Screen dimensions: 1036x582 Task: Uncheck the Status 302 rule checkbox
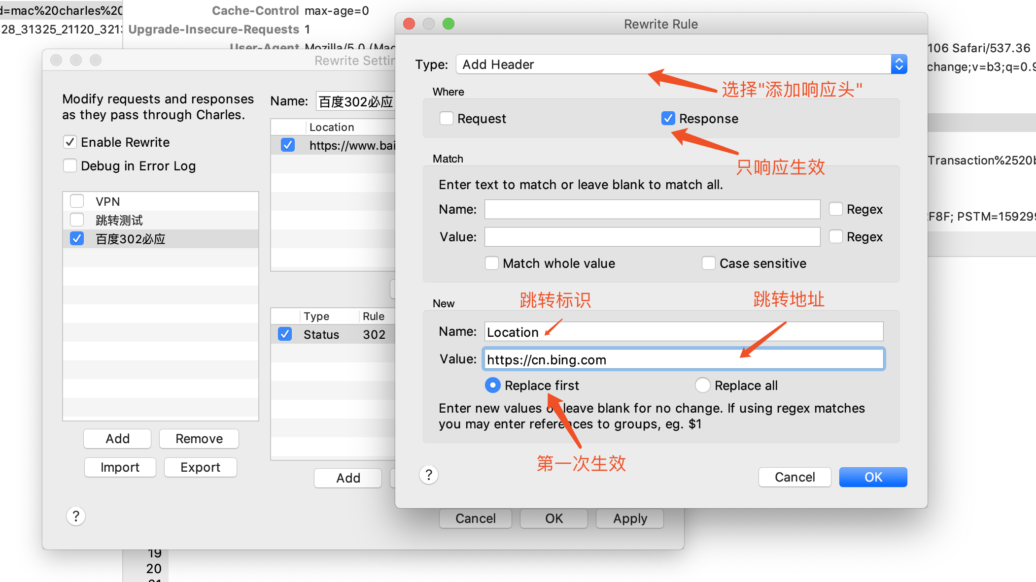(285, 334)
